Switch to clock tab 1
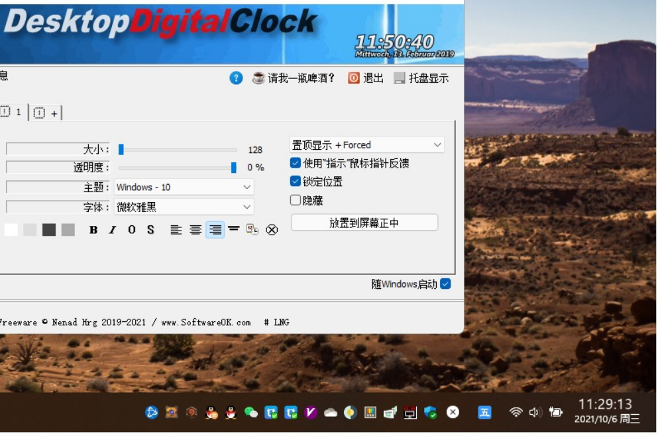 [11, 112]
